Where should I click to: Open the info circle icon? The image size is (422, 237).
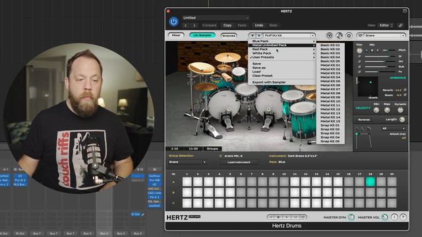click(394, 217)
